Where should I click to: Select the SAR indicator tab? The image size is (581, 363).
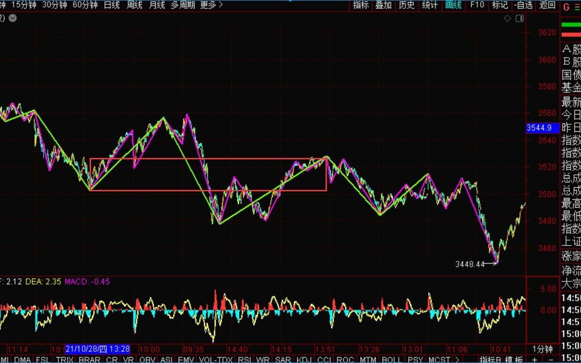coord(283,359)
